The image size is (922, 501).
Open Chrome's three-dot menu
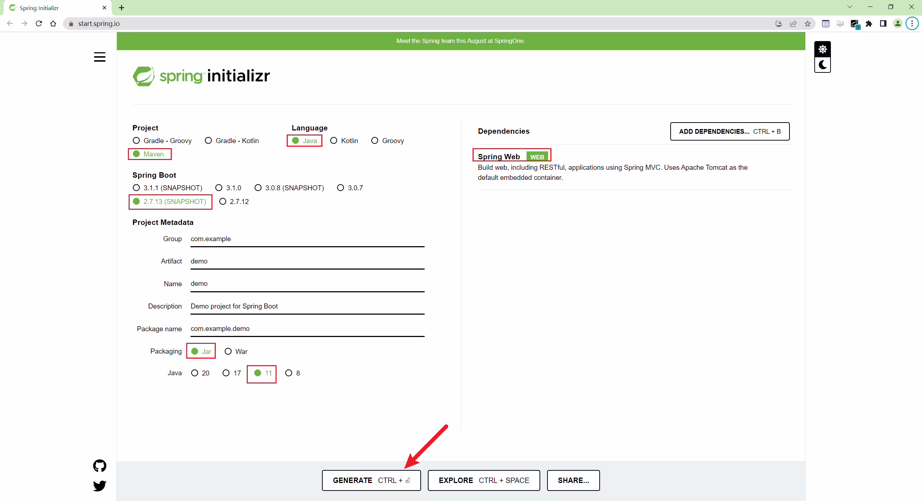pos(912,24)
